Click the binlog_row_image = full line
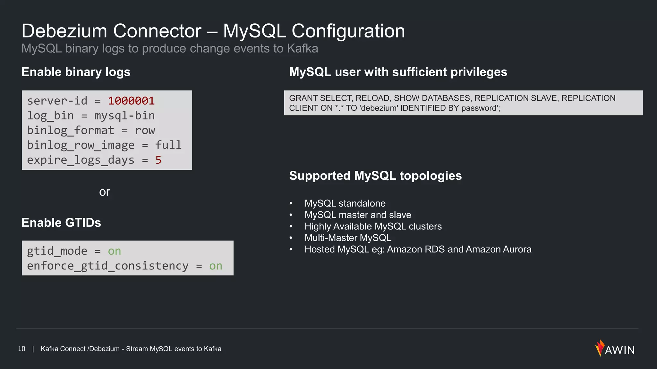The image size is (657, 369). 104,145
